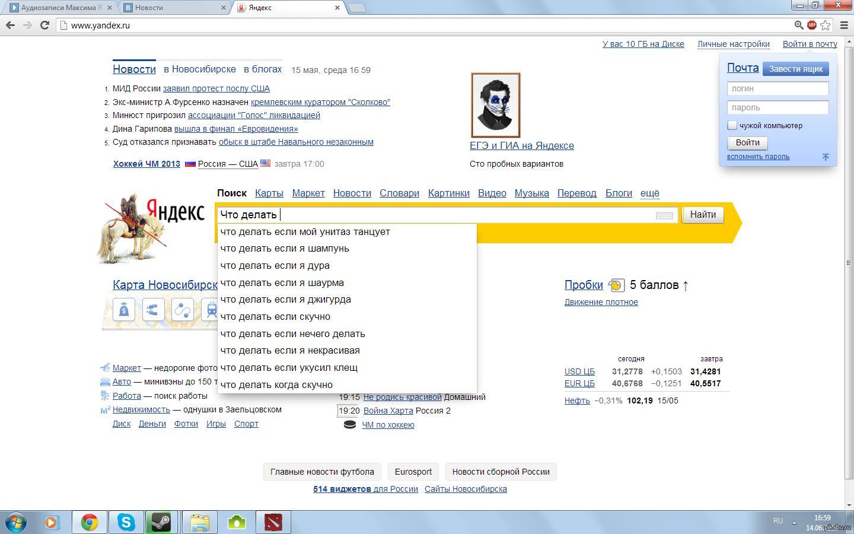Click the Найти search button

click(703, 215)
